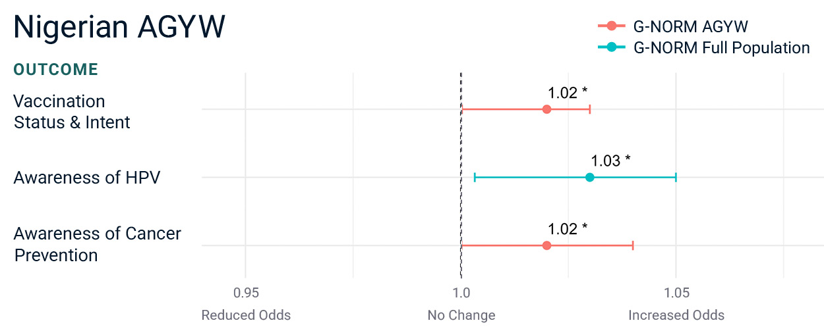
Task: Select the G-NORM Full Population legend label
Action: (x=721, y=47)
